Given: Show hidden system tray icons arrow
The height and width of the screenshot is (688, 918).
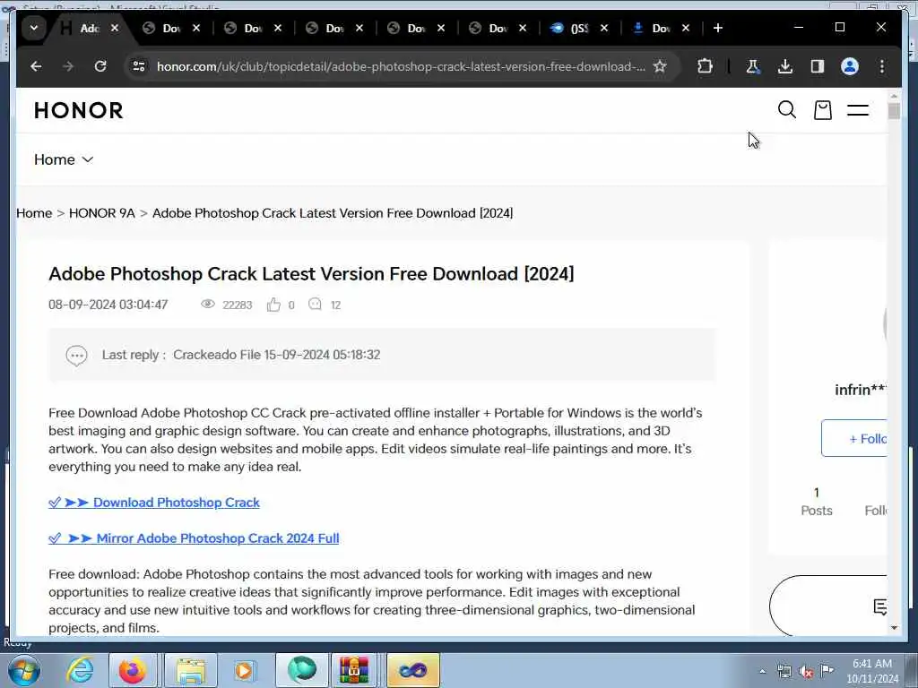Looking at the screenshot, I should [762, 672].
